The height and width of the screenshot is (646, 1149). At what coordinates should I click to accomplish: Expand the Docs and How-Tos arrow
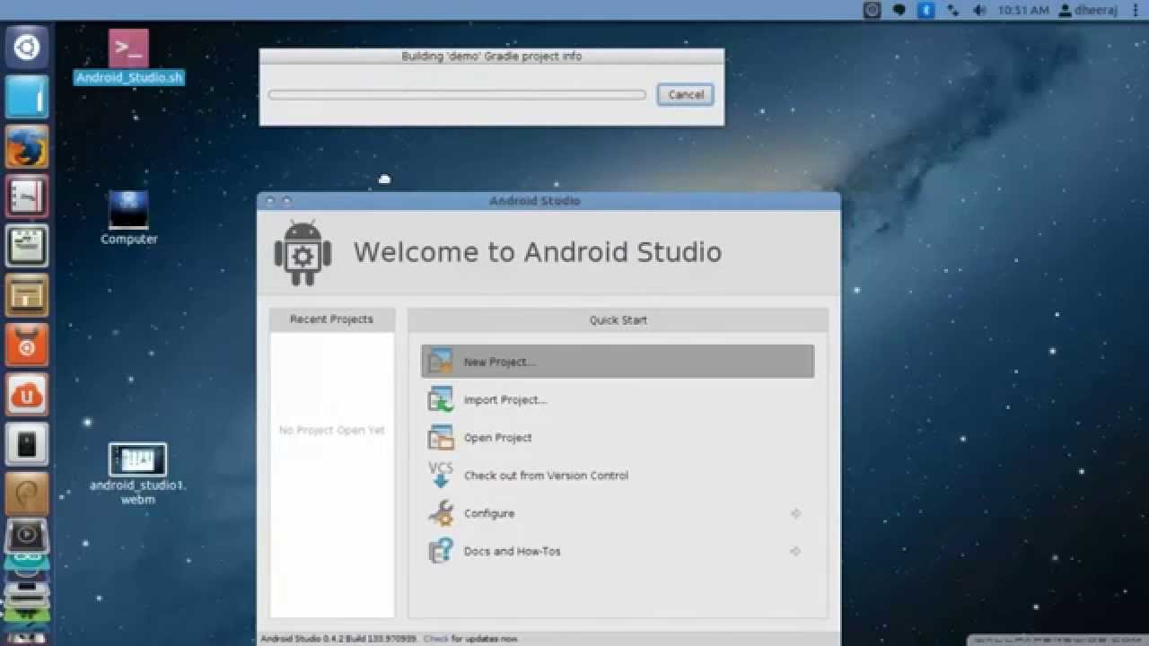tap(795, 551)
